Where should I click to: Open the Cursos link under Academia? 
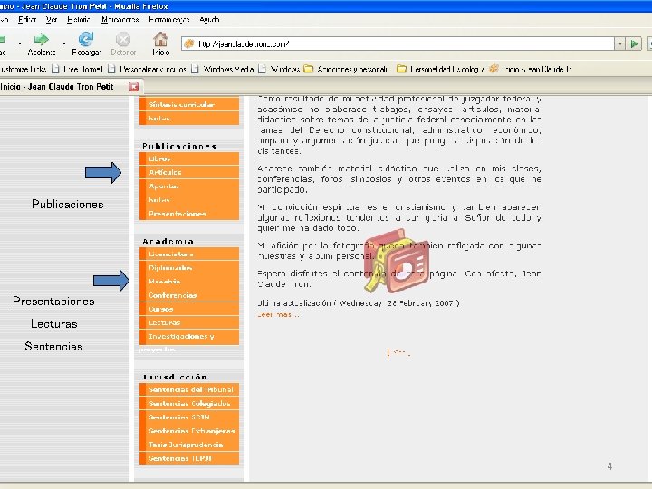189,309
